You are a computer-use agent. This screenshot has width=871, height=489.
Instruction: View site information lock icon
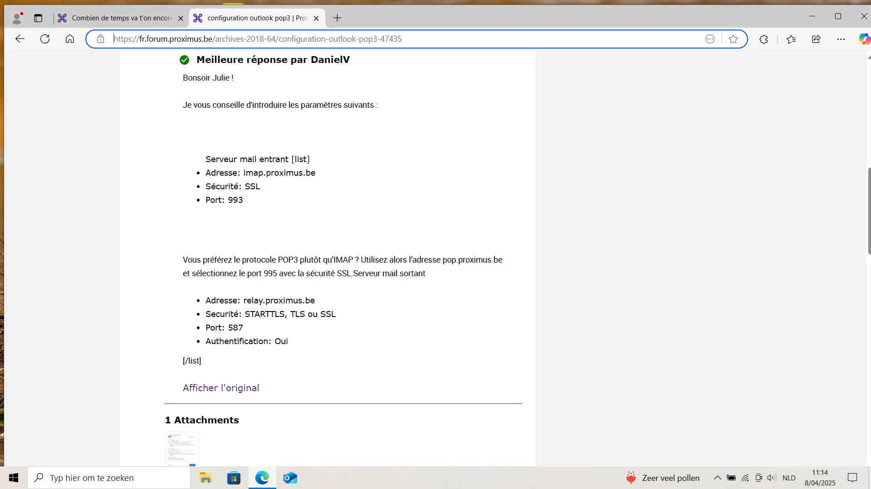100,39
